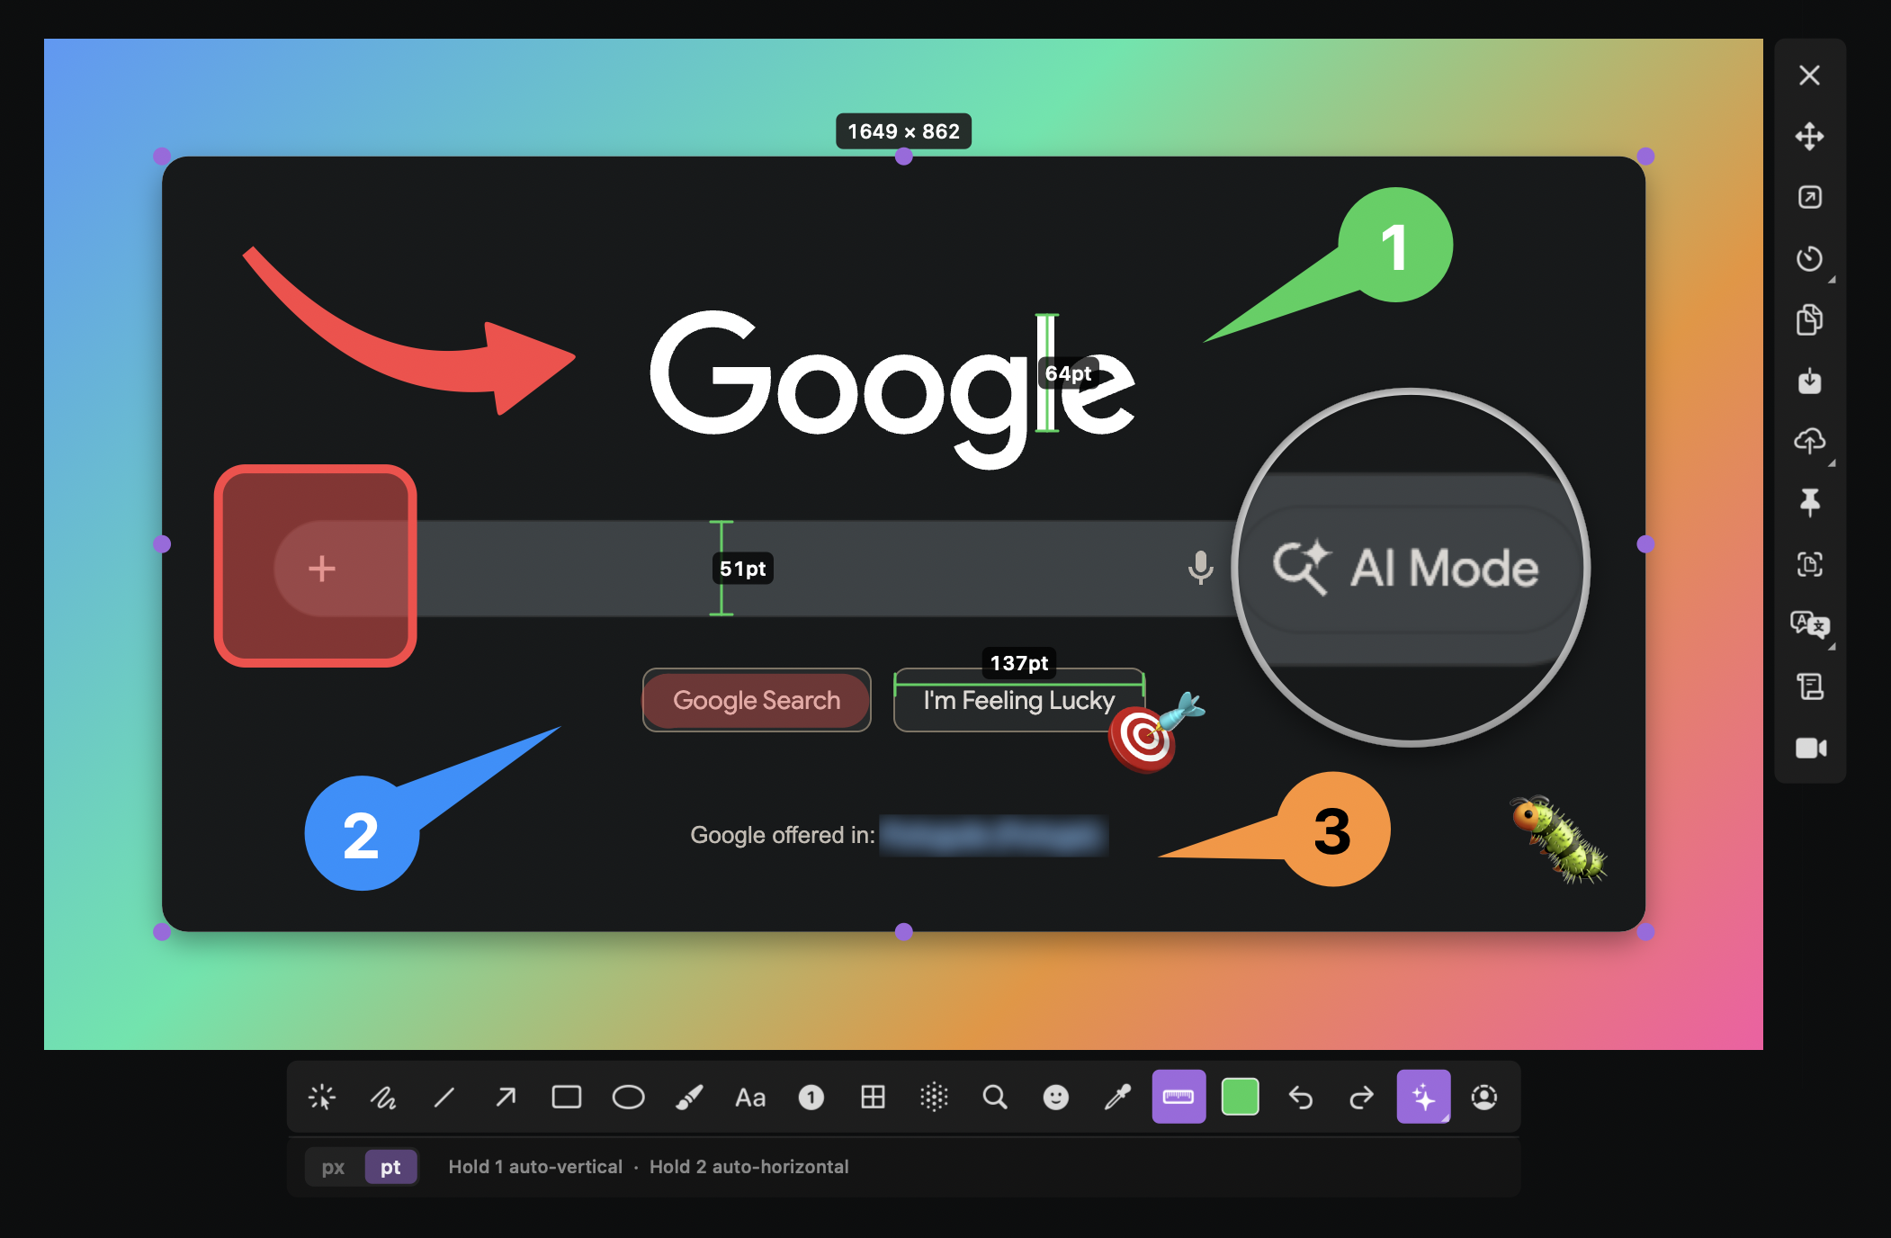
Task: Select the arrow drawing tool
Action: [x=506, y=1097]
